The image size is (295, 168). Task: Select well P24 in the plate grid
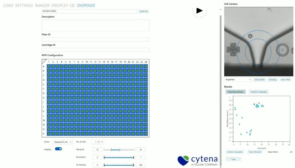[x=146, y=134]
